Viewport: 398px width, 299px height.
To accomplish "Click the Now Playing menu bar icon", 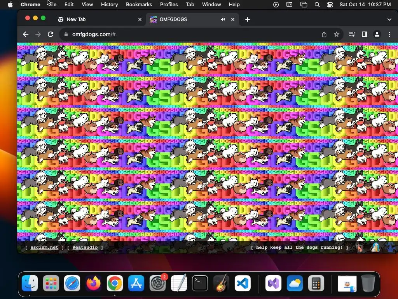I will [x=276, y=5].
